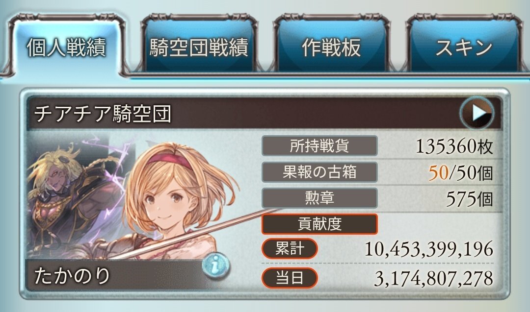Click the player name たかのり
The width and height of the screenshot is (530, 312).
coord(72,276)
